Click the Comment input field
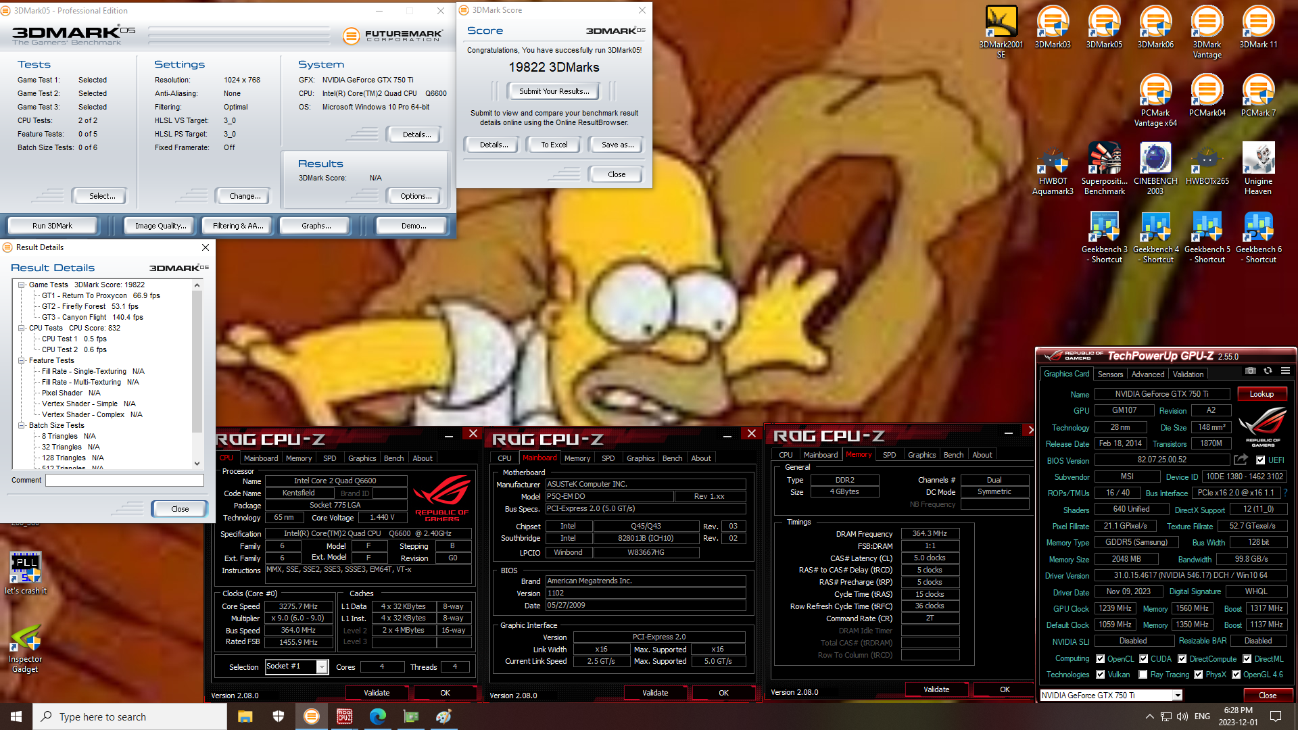 click(124, 480)
